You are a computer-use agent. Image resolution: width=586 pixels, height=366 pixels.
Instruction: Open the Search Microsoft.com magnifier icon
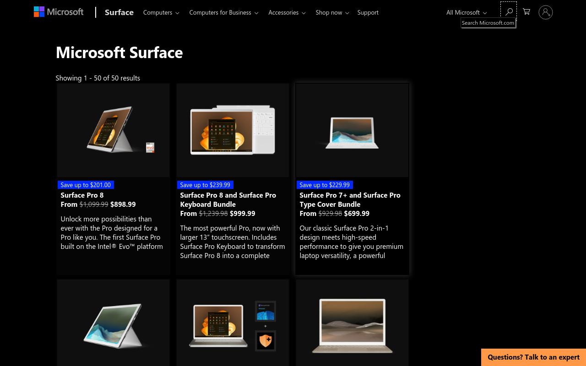(509, 12)
